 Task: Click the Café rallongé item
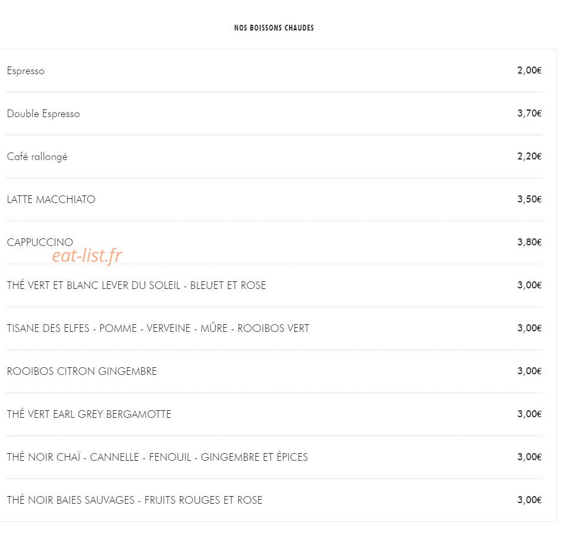click(37, 157)
